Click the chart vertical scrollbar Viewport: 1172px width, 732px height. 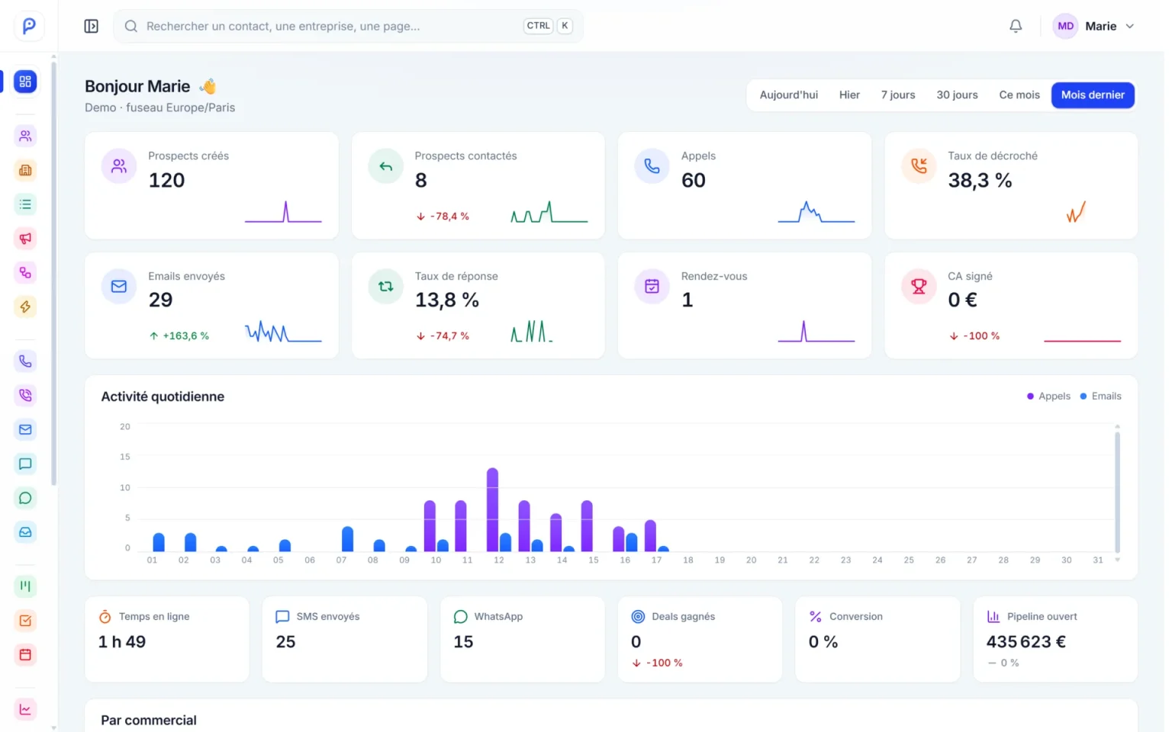[1117, 492]
